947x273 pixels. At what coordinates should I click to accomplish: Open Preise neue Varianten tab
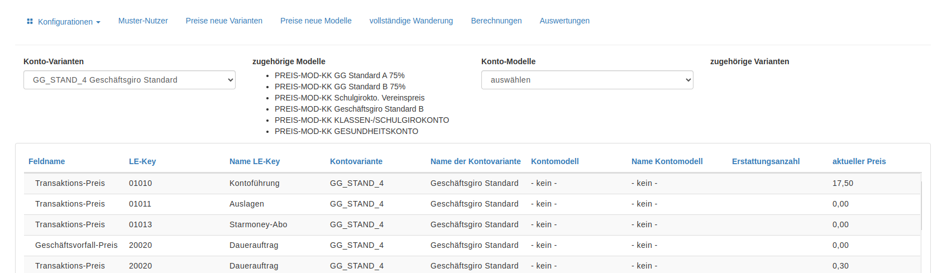[x=224, y=21]
